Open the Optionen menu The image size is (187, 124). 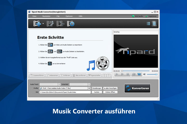[x=69, y=16]
